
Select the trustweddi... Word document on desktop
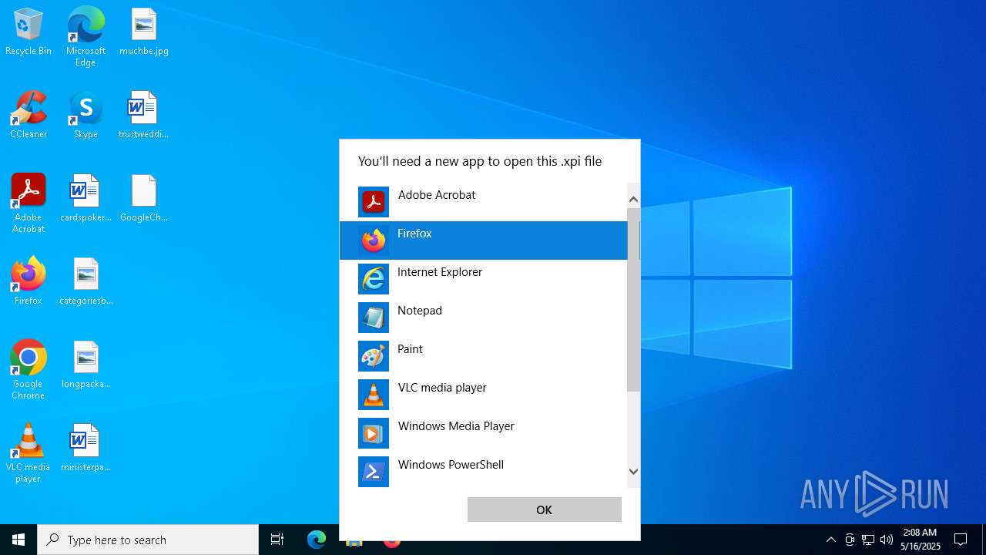click(x=143, y=116)
